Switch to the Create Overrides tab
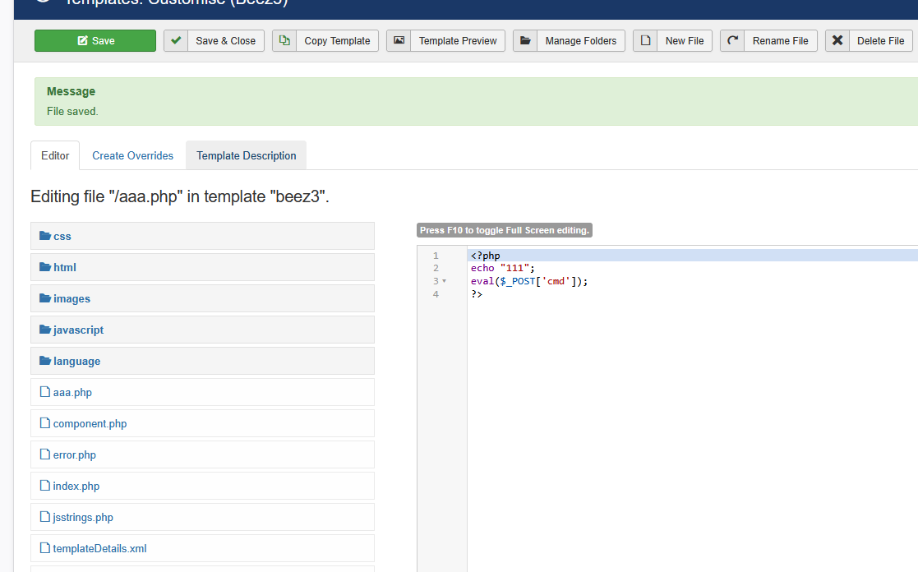This screenshot has width=918, height=572. (x=132, y=156)
